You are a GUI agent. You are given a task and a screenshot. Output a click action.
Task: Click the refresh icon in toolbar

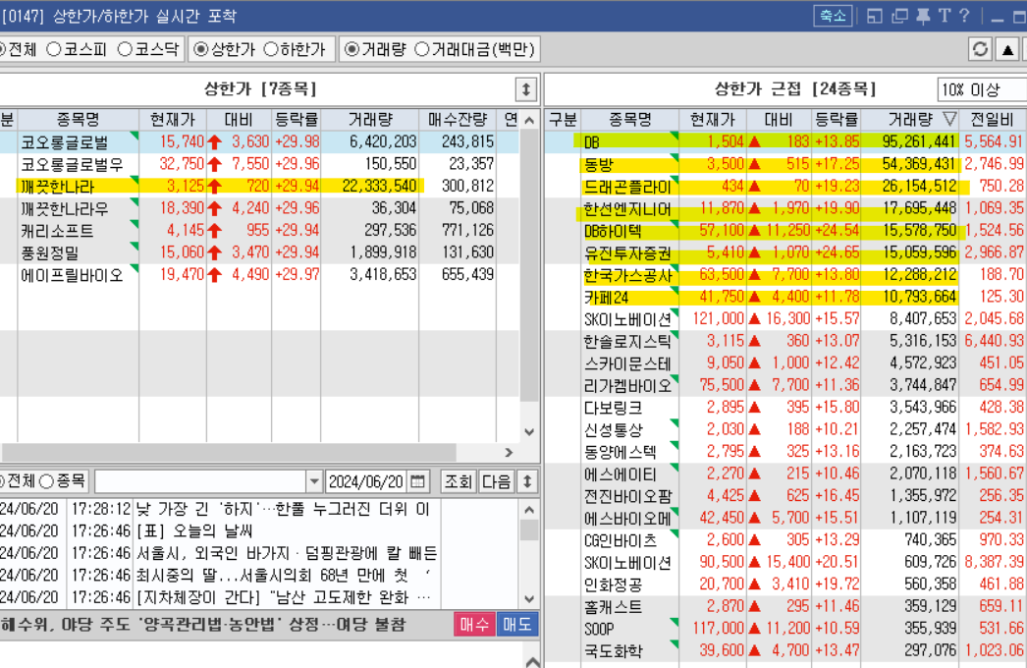tap(981, 49)
